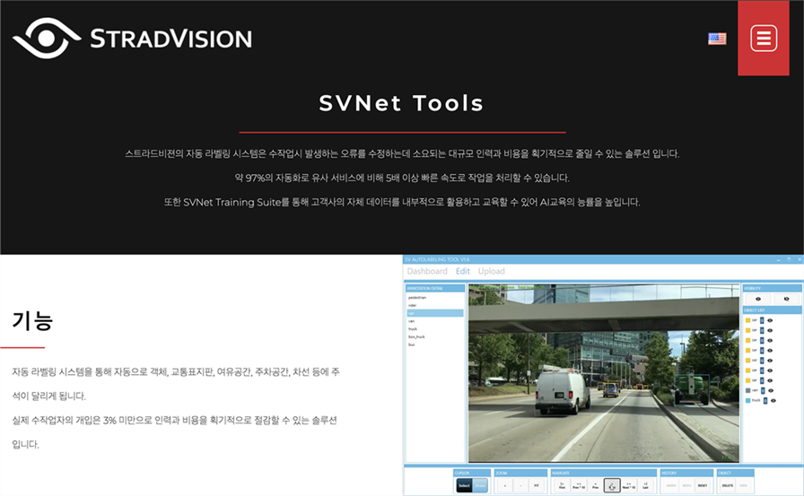Viewport: 804px width, 496px height.
Task: Select the highlighted car annotation class
Action: [435, 313]
